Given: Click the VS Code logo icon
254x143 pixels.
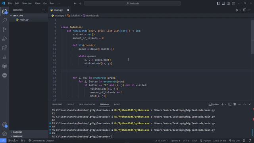Looking at the screenshot, I should coord(3,3).
